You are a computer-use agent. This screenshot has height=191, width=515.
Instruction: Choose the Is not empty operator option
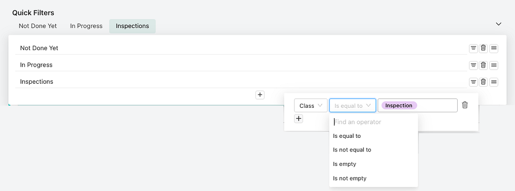(x=374, y=178)
